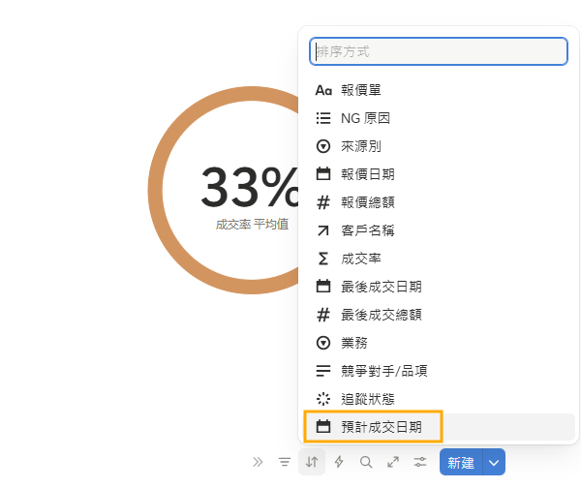Select 客戶名稱 relation property
The width and height of the screenshot is (581, 488).
[367, 230]
